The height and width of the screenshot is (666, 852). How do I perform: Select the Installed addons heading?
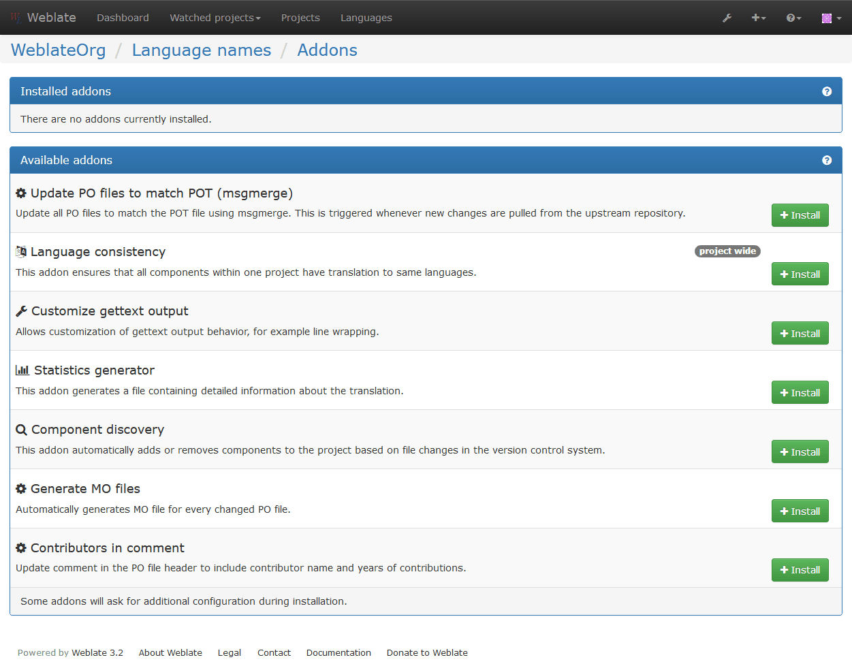[65, 91]
